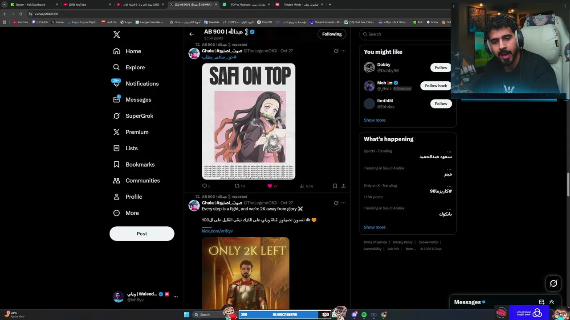Follow Ibr4hIM
Screen dimensions: 570x320
(x=441, y=104)
